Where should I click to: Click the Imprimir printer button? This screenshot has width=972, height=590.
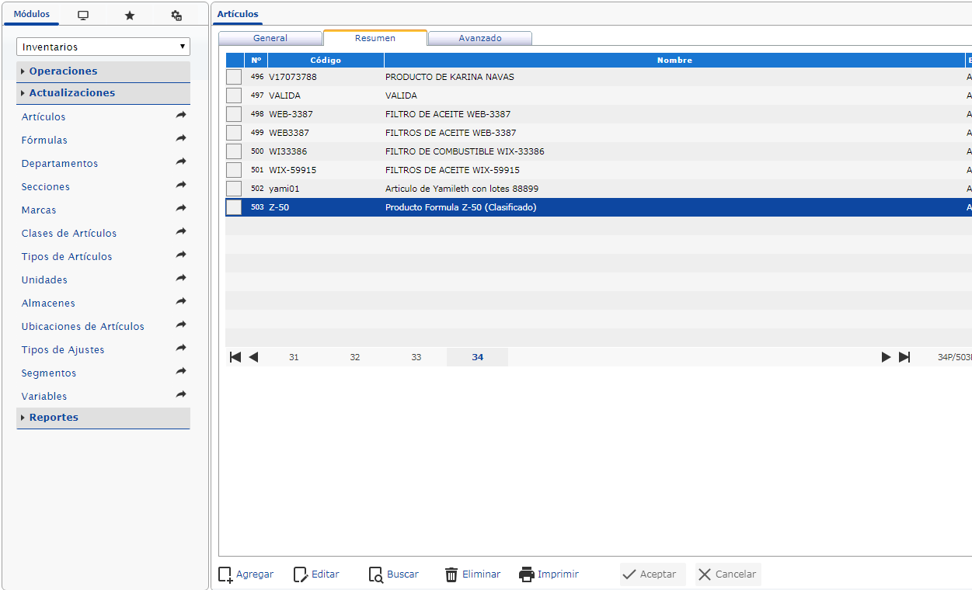[549, 574]
